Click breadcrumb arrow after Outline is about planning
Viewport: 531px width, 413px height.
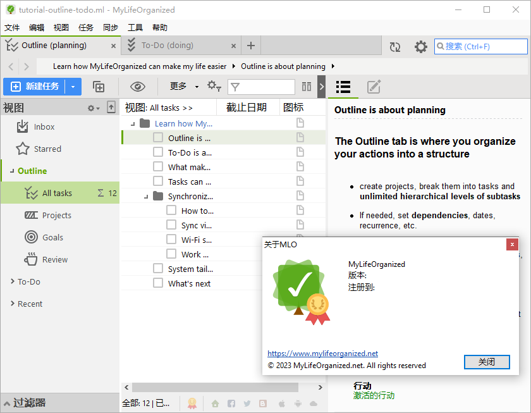pos(333,66)
